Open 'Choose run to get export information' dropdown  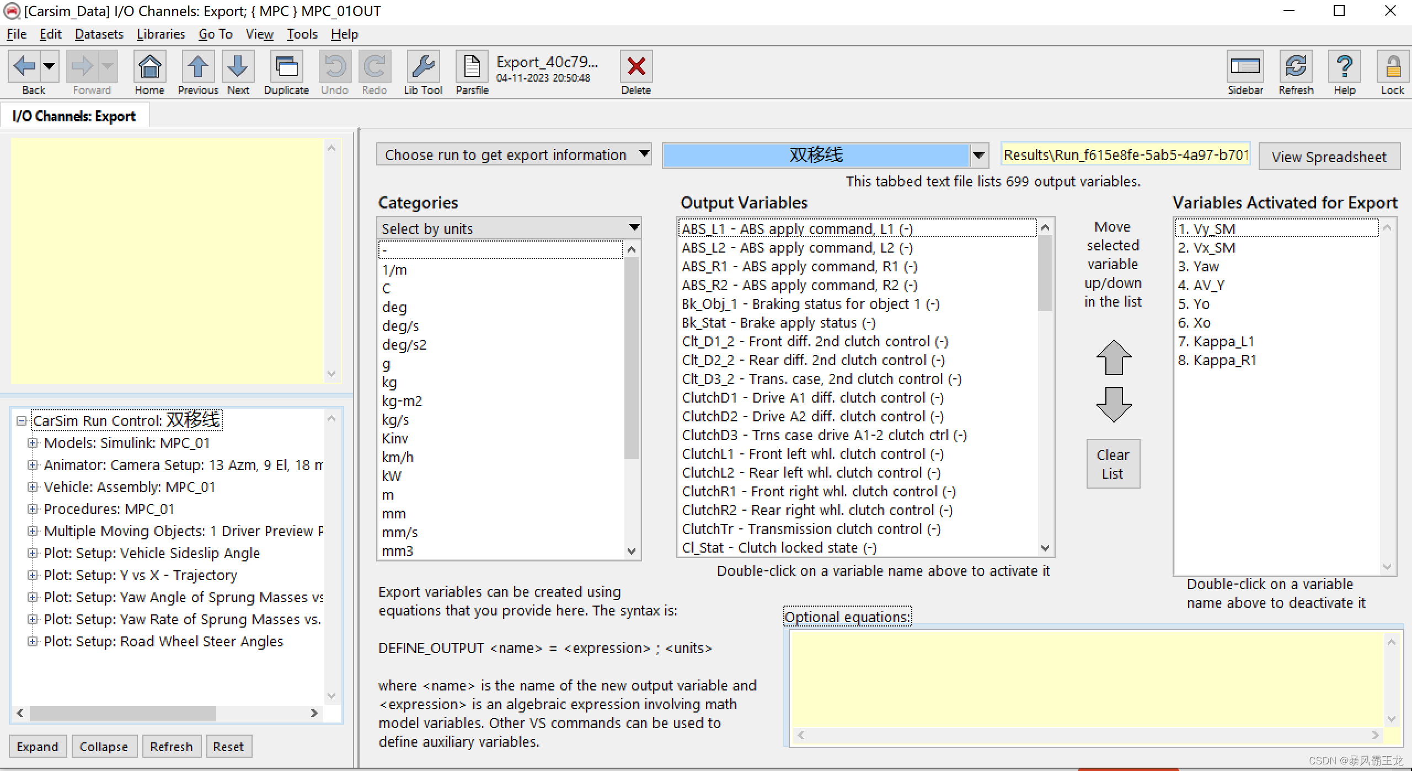pos(514,155)
